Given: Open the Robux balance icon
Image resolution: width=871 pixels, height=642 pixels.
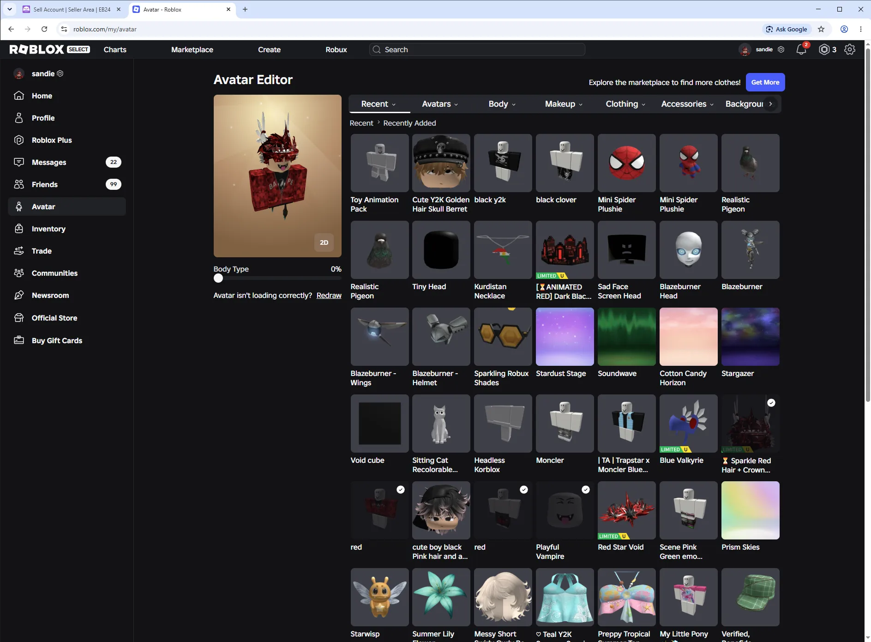Looking at the screenshot, I should coord(824,49).
